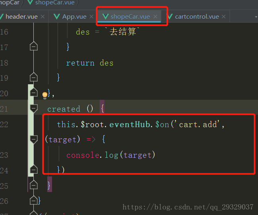Click the '(target)' parameter in the arrow function

point(63,140)
